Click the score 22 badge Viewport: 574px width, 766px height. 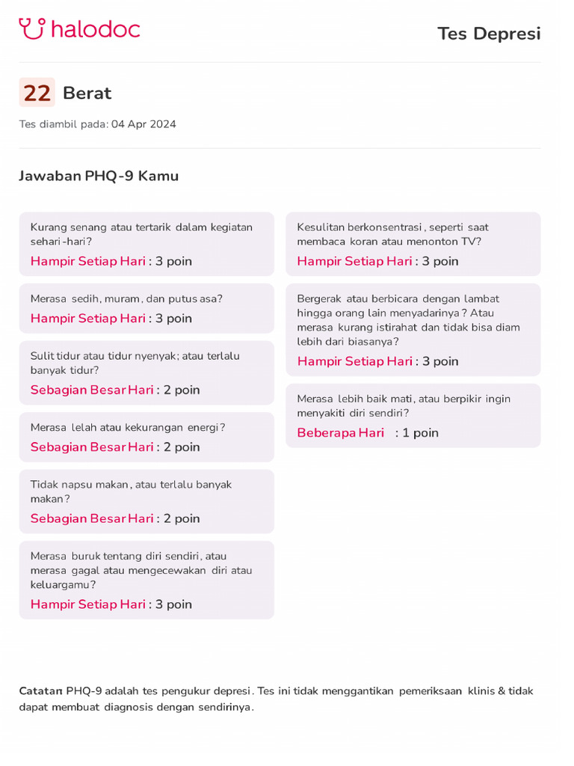pyautogui.click(x=37, y=93)
